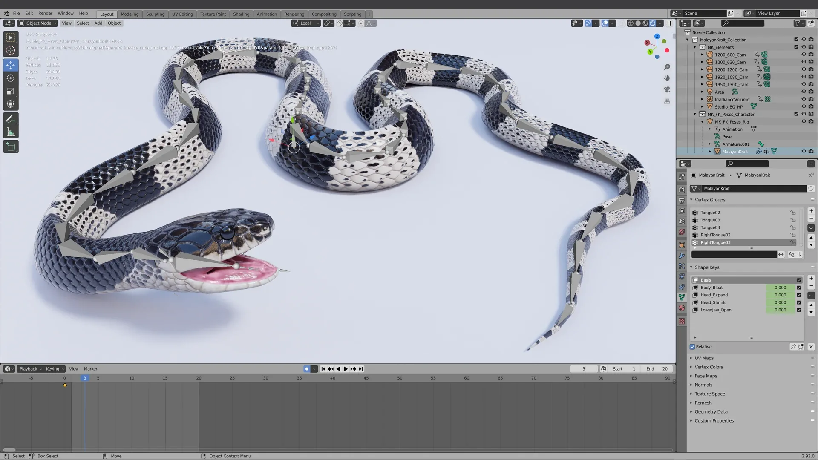
Task: Enable Relative shape keys checkbox
Action: pos(692,347)
